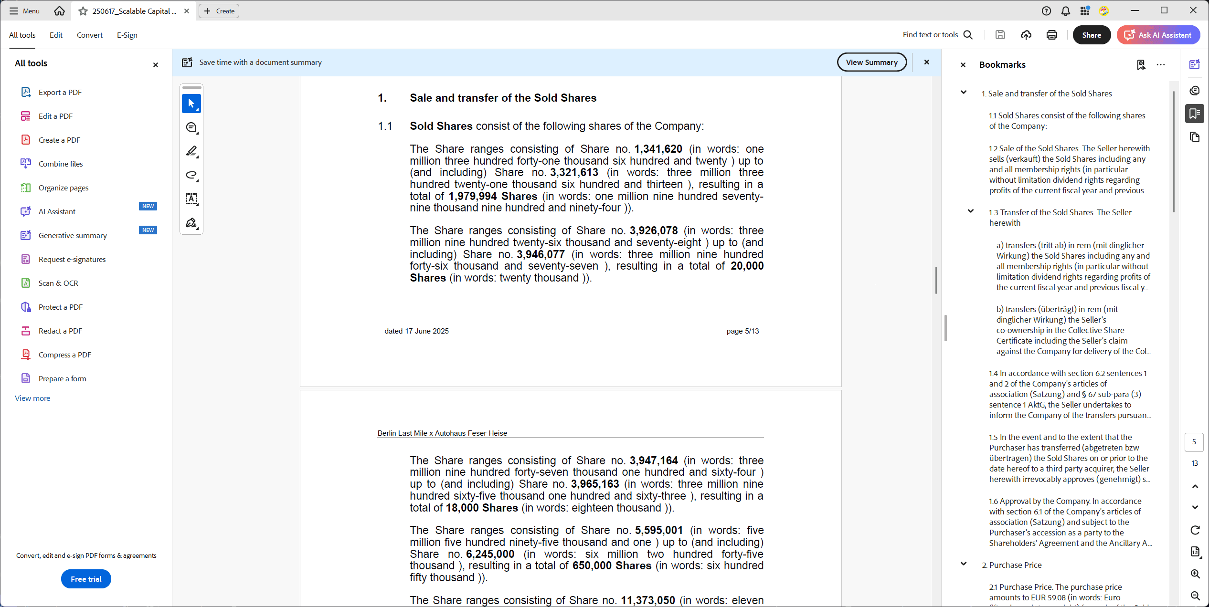This screenshot has height=607, width=1209.
Task: Click the Save file icon
Action: point(1000,35)
